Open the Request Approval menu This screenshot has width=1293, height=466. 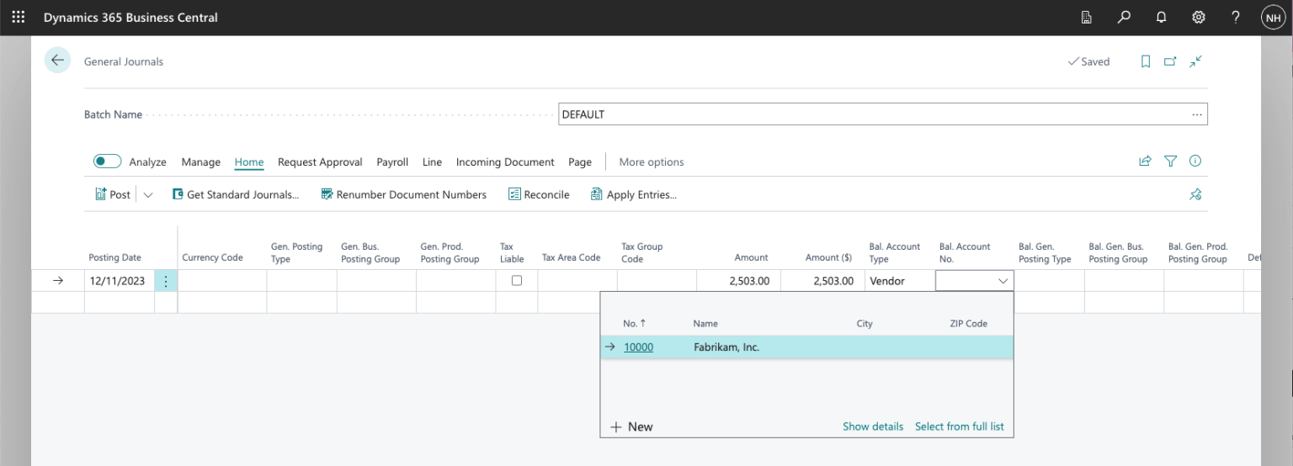click(320, 162)
